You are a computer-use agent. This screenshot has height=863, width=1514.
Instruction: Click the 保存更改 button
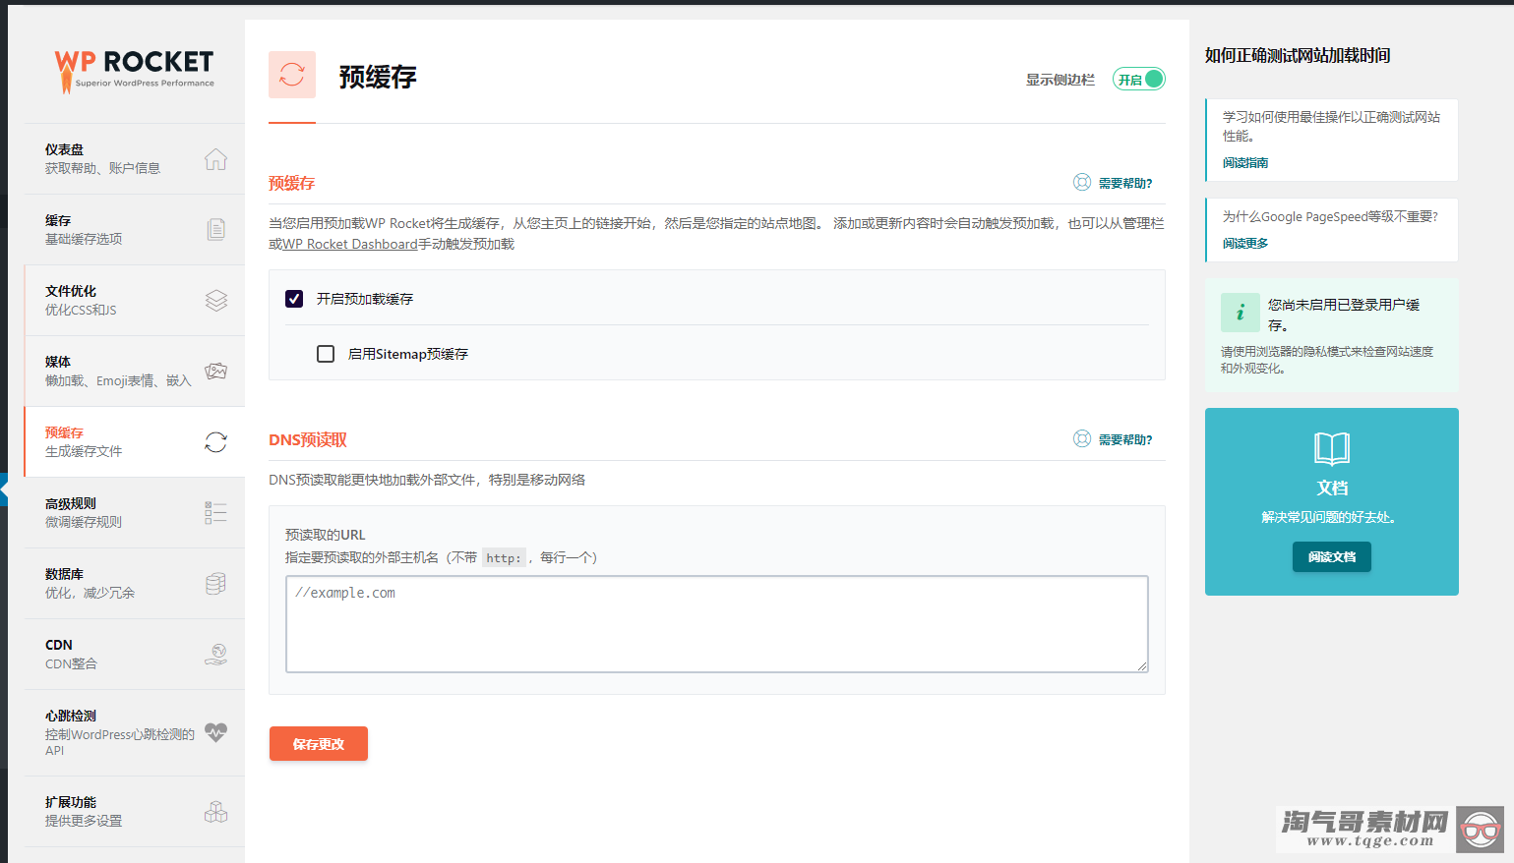click(x=319, y=743)
